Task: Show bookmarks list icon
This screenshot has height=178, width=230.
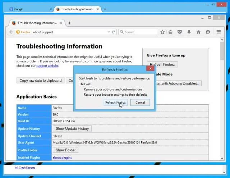Action: (x=170, y=32)
